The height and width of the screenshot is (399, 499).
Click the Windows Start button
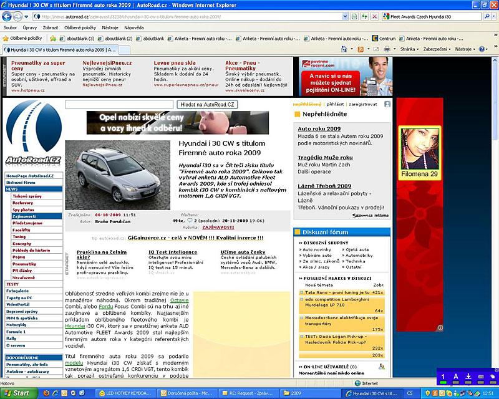19,393
